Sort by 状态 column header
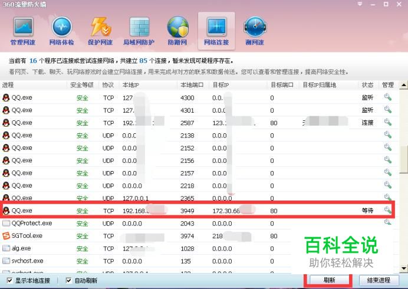The height and width of the screenshot is (289, 408). click(368, 85)
